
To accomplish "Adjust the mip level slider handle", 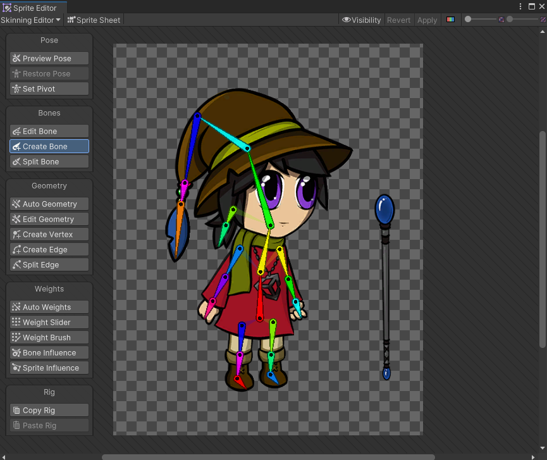I will 510,19.
